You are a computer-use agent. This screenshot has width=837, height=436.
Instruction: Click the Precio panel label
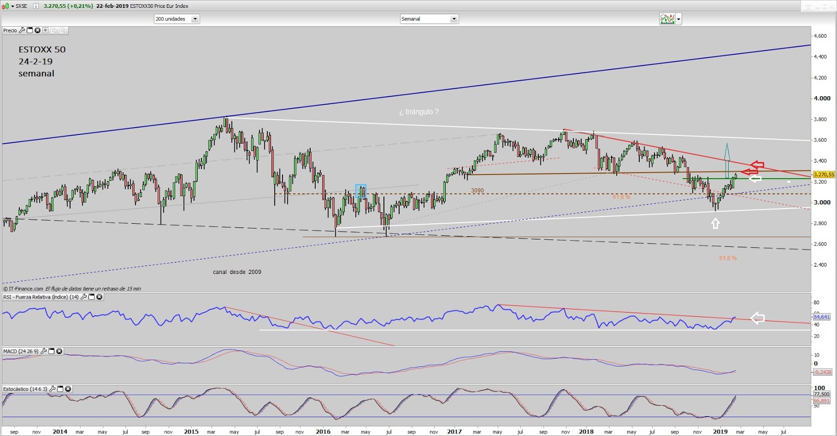10,30
